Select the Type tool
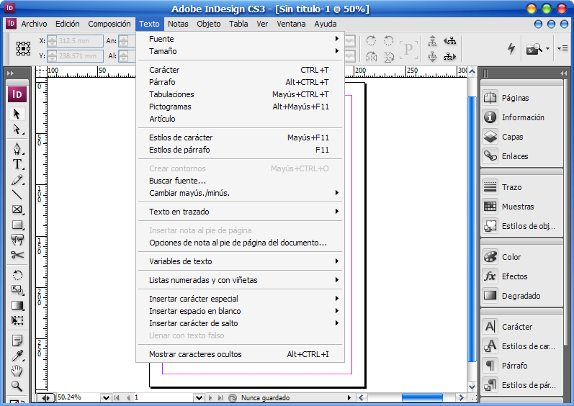Image resolution: width=574 pixels, height=406 pixels. point(17,164)
